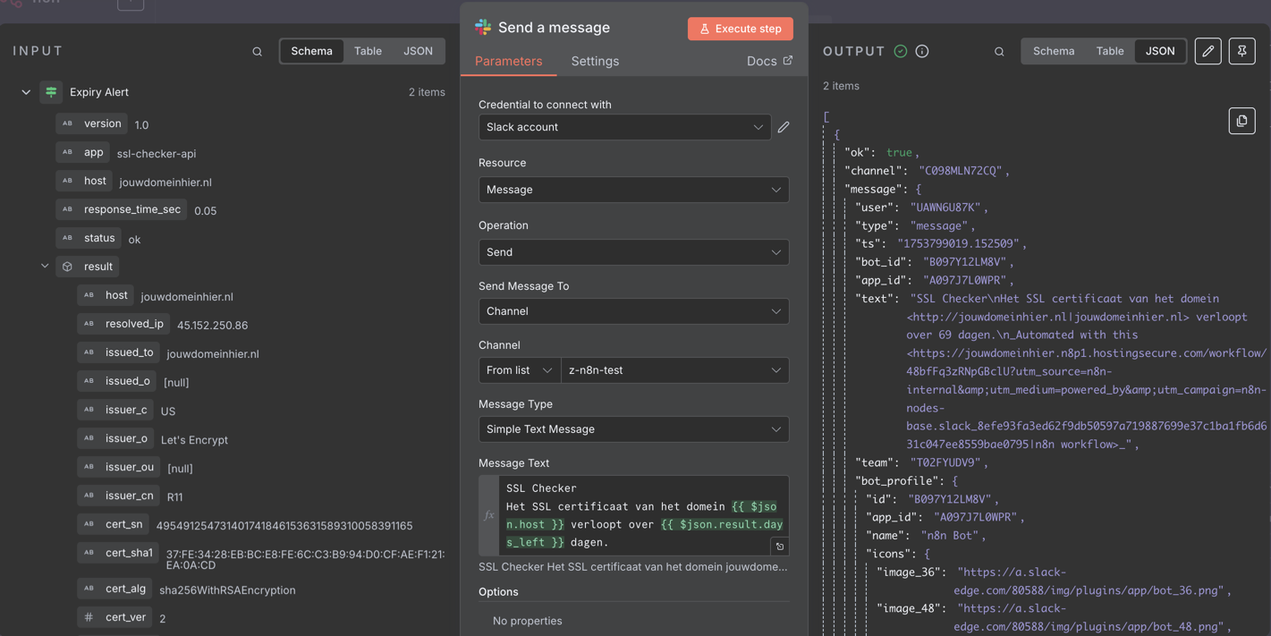The width and height of the screenshot is (1271, 636).
Task: Switch OUTPUT view to Table
Action: (x=1110, y=51)
